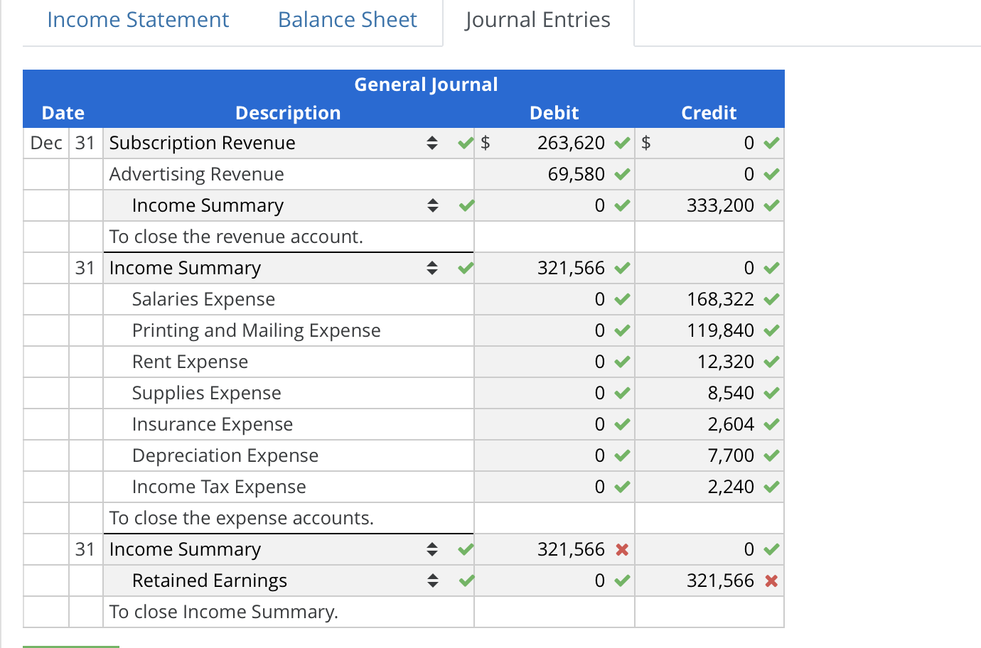Image resolution: width=981 pixels, height=648 pixels.
Task: Click the Advertising Revenue debit field 69,580
Action: 554,174
